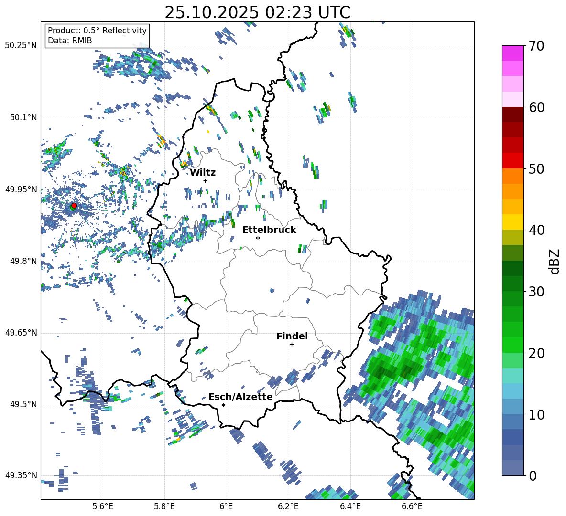566x516 pixels.
Task: Click the Wiltz location cross marker
Action: click(x=206, y=180)
